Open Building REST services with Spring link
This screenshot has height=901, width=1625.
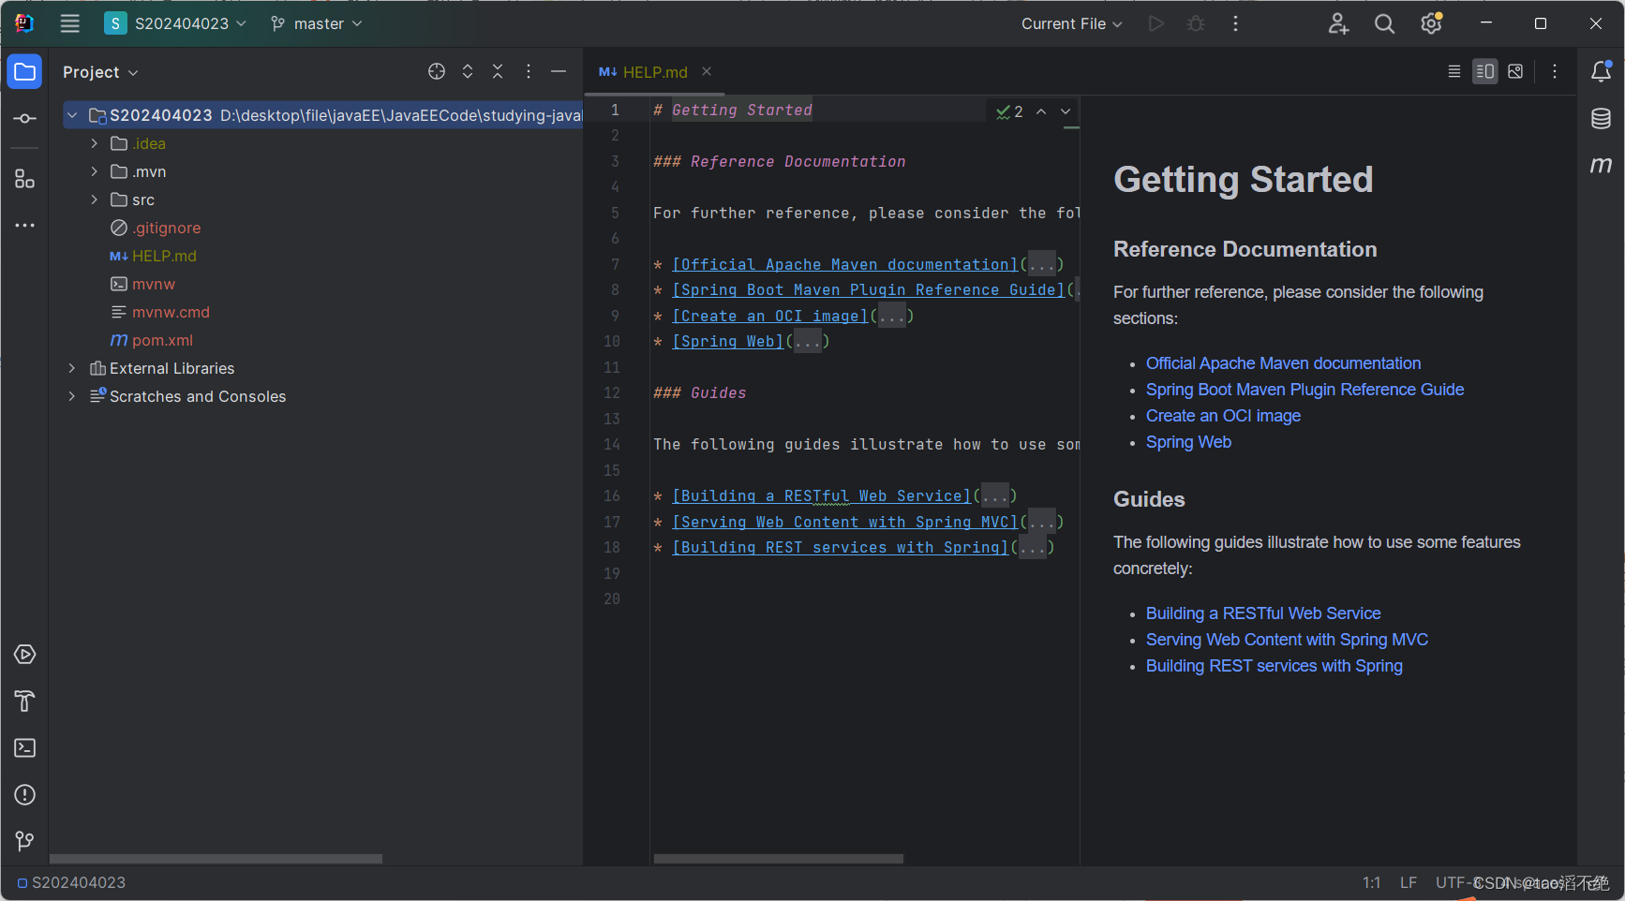click(1275, 666)
